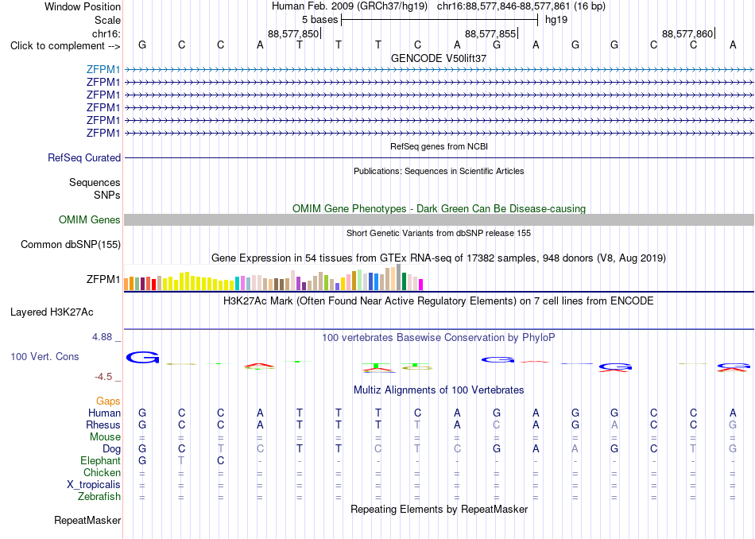Click 'Repeating Elements by RepeatMasker' title
This screenshot has width=755, height=539.
point(439,509)
